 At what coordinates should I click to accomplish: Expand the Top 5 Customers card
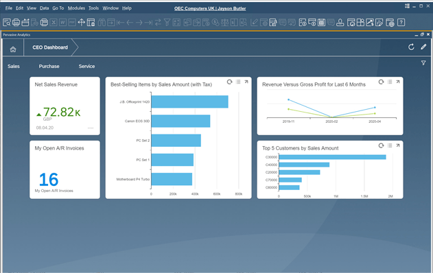coord(398,145)
